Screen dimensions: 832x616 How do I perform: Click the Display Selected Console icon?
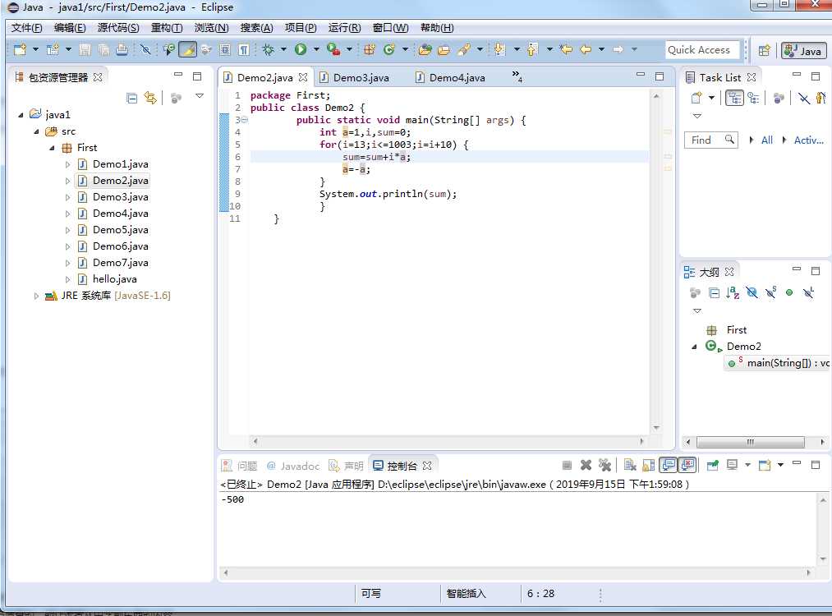tap(733, 466)
